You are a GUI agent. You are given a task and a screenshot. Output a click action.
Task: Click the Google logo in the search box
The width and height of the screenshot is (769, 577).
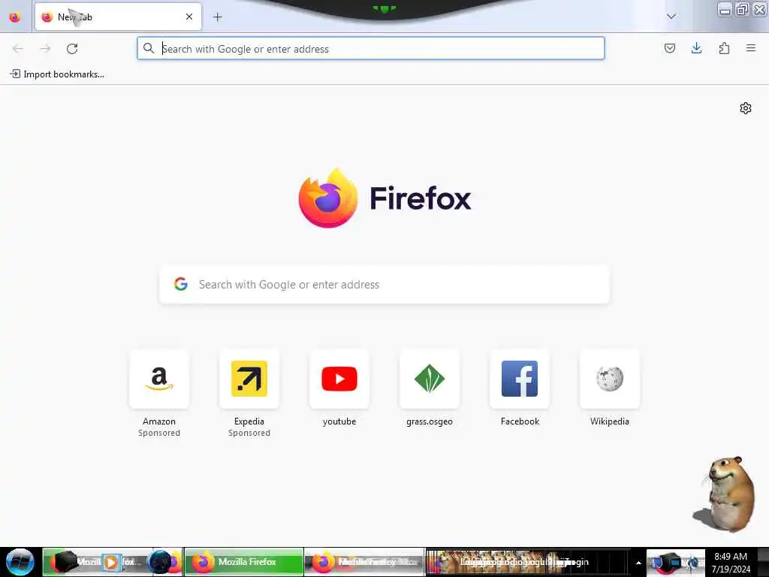(181, 283)
